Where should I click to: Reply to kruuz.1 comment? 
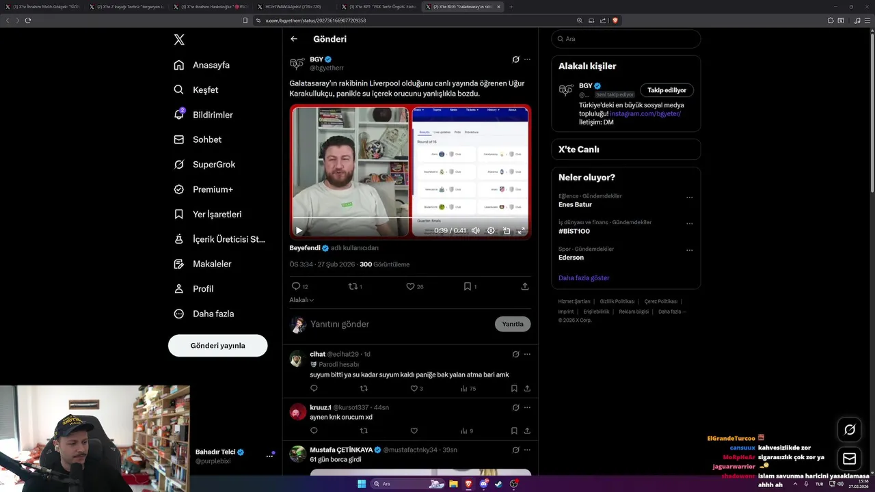point(314,430)
